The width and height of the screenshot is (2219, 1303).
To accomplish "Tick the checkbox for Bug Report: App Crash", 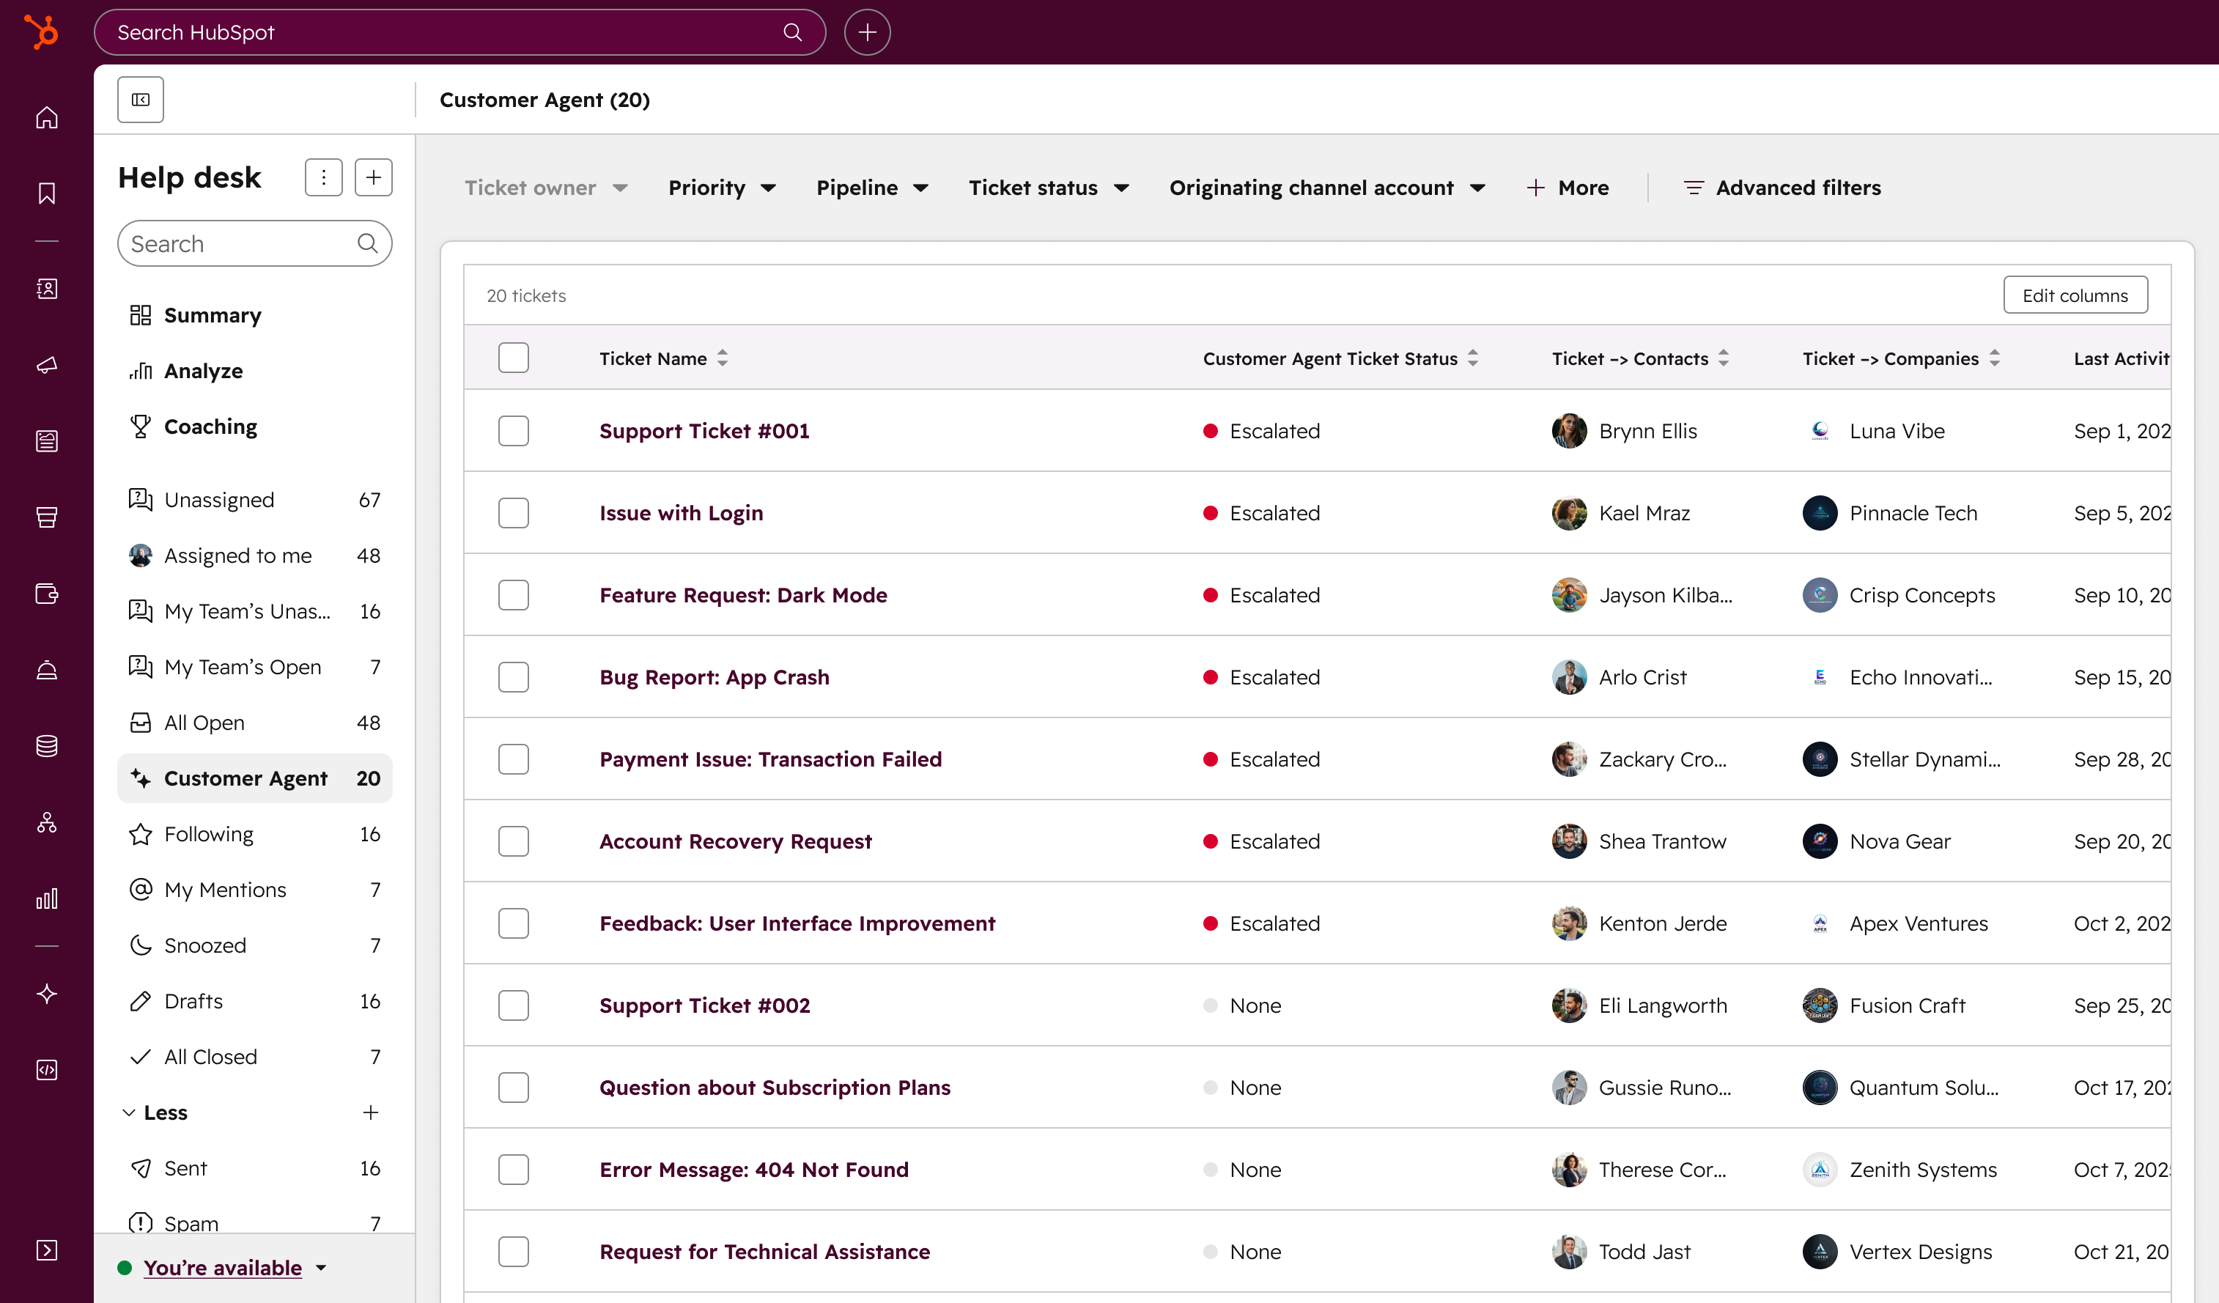I will tap(514, 677).
